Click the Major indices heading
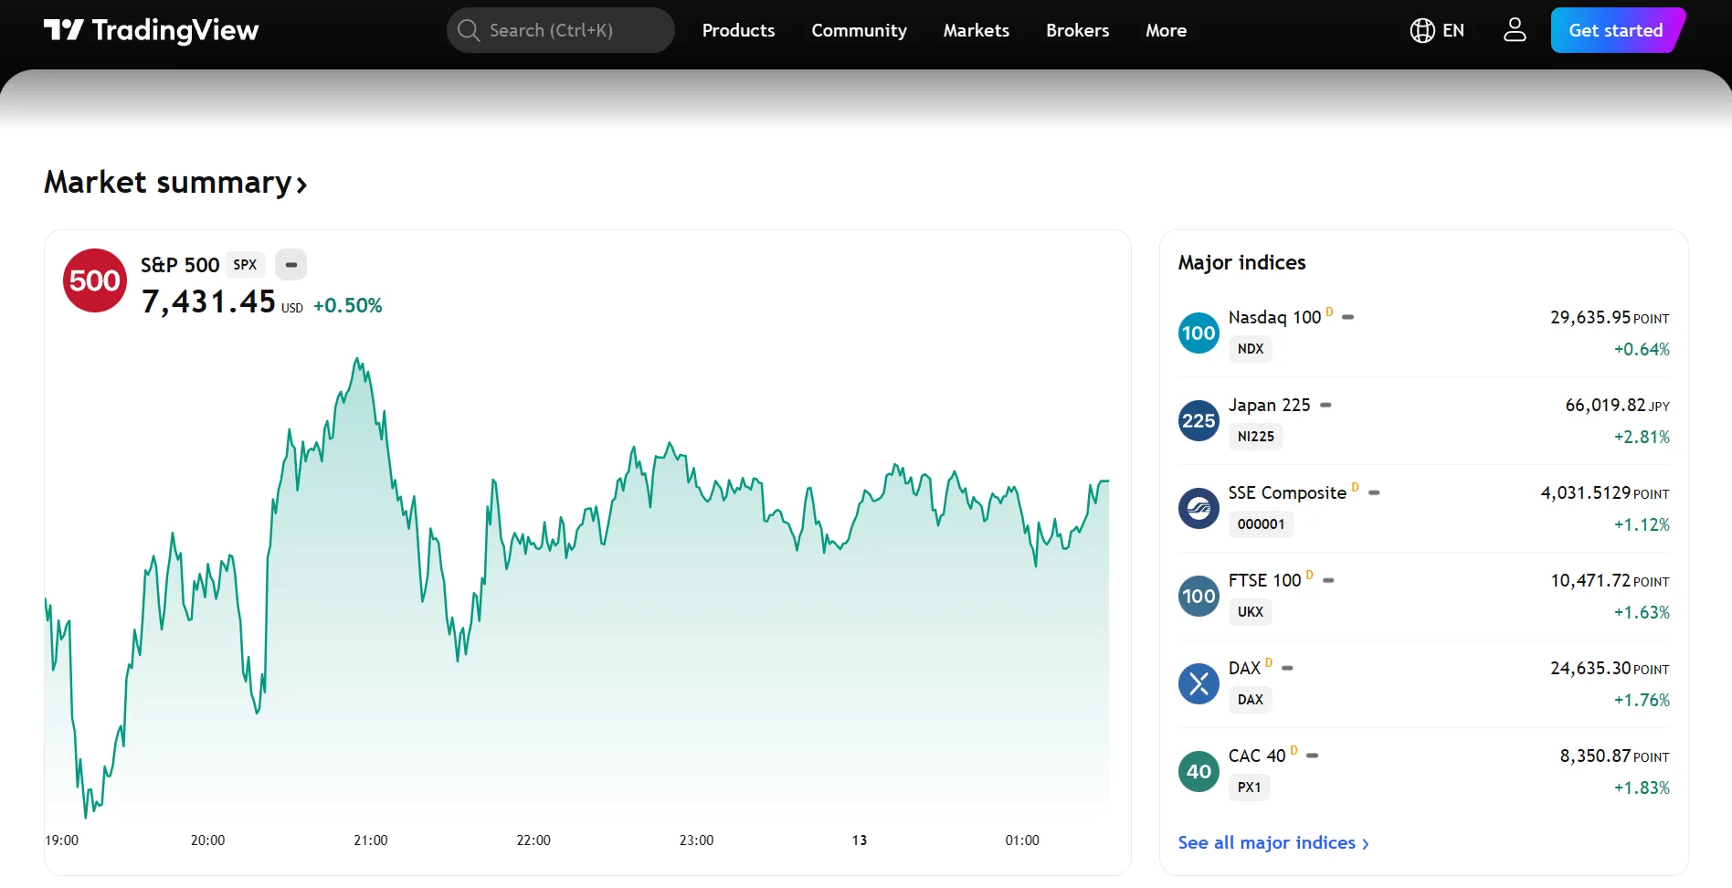The image size is (1732, 888). pos(1241,262)
